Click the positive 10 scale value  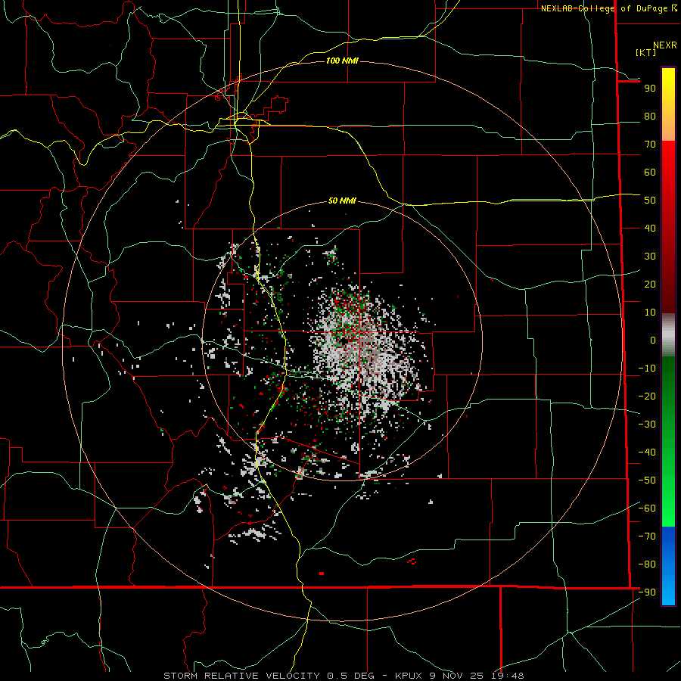click(650, 313)
